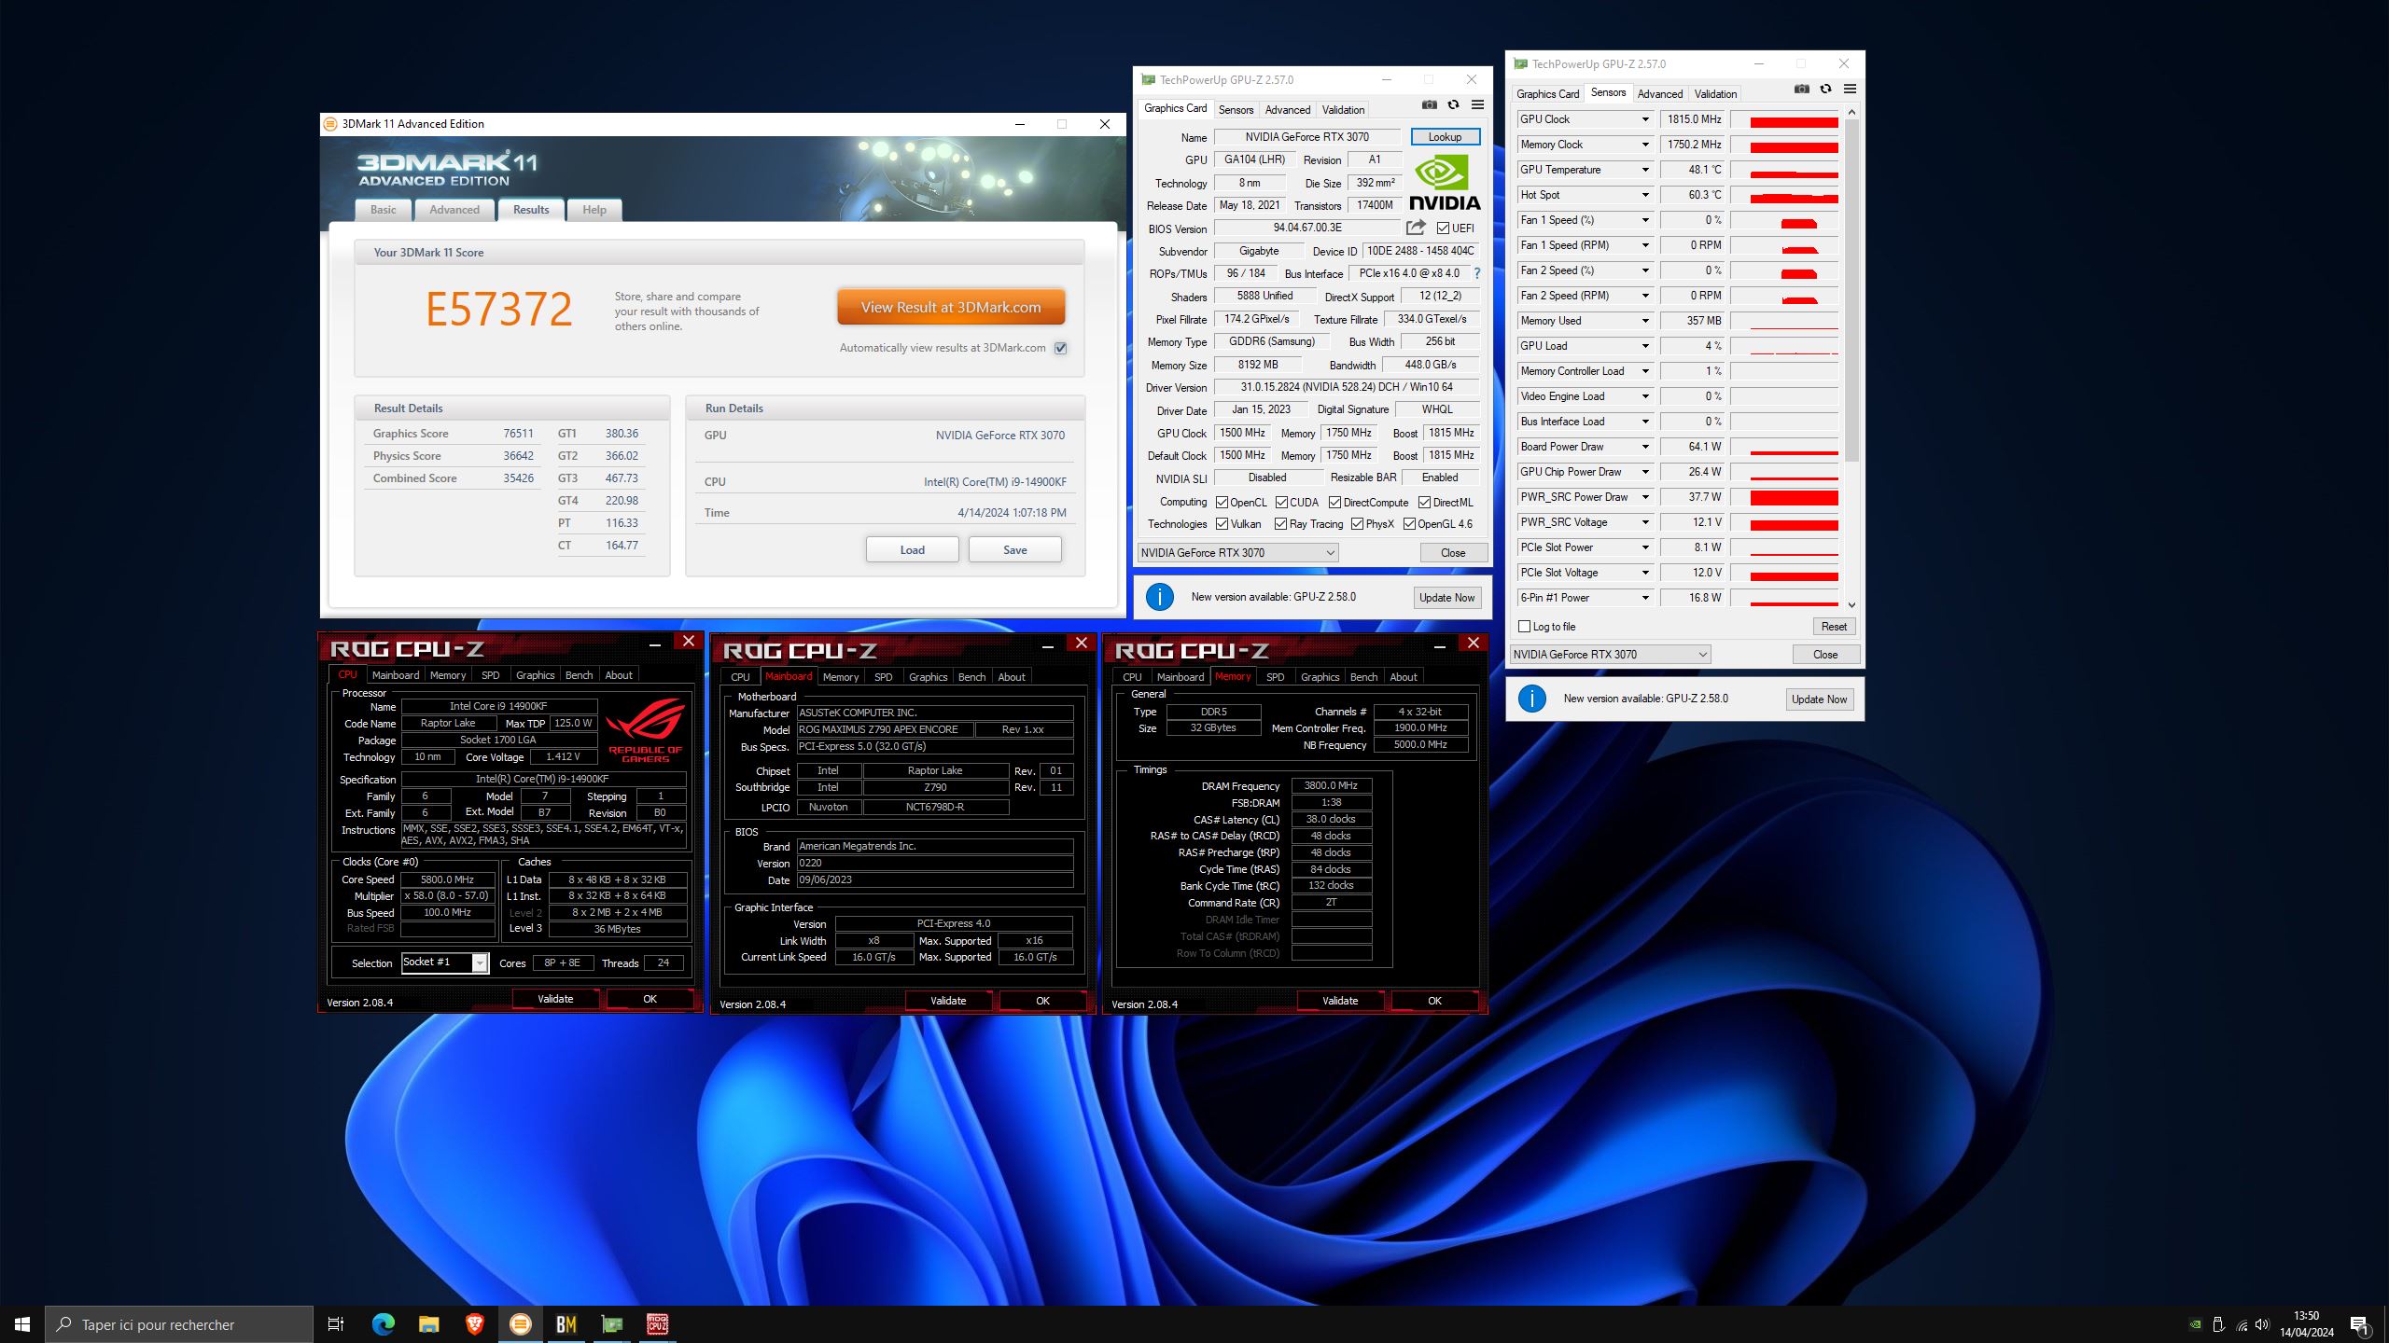Screen dimensions: 2389x1343
Task: Click GPU-Z Sensors vertical scrollbar
Action: coord(1851,291)
